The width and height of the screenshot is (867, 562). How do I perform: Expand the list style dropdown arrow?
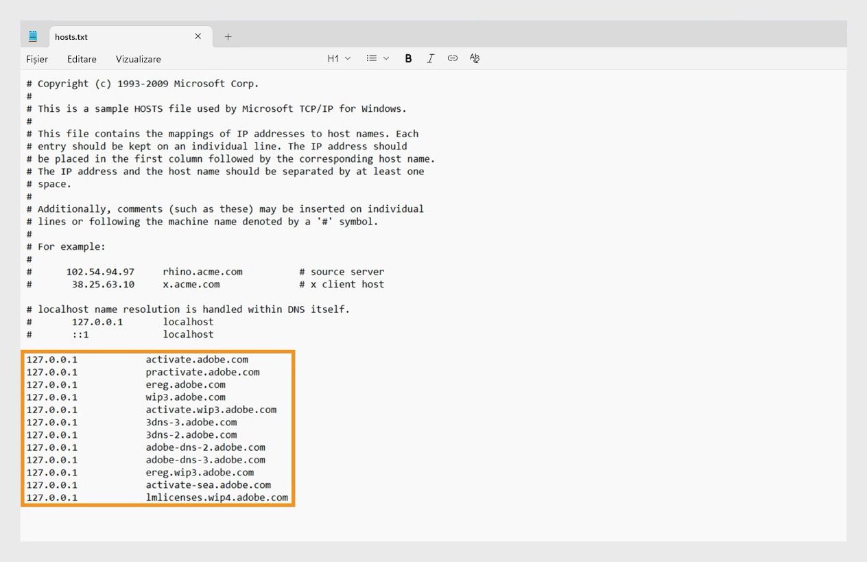(x=386, y=58)
